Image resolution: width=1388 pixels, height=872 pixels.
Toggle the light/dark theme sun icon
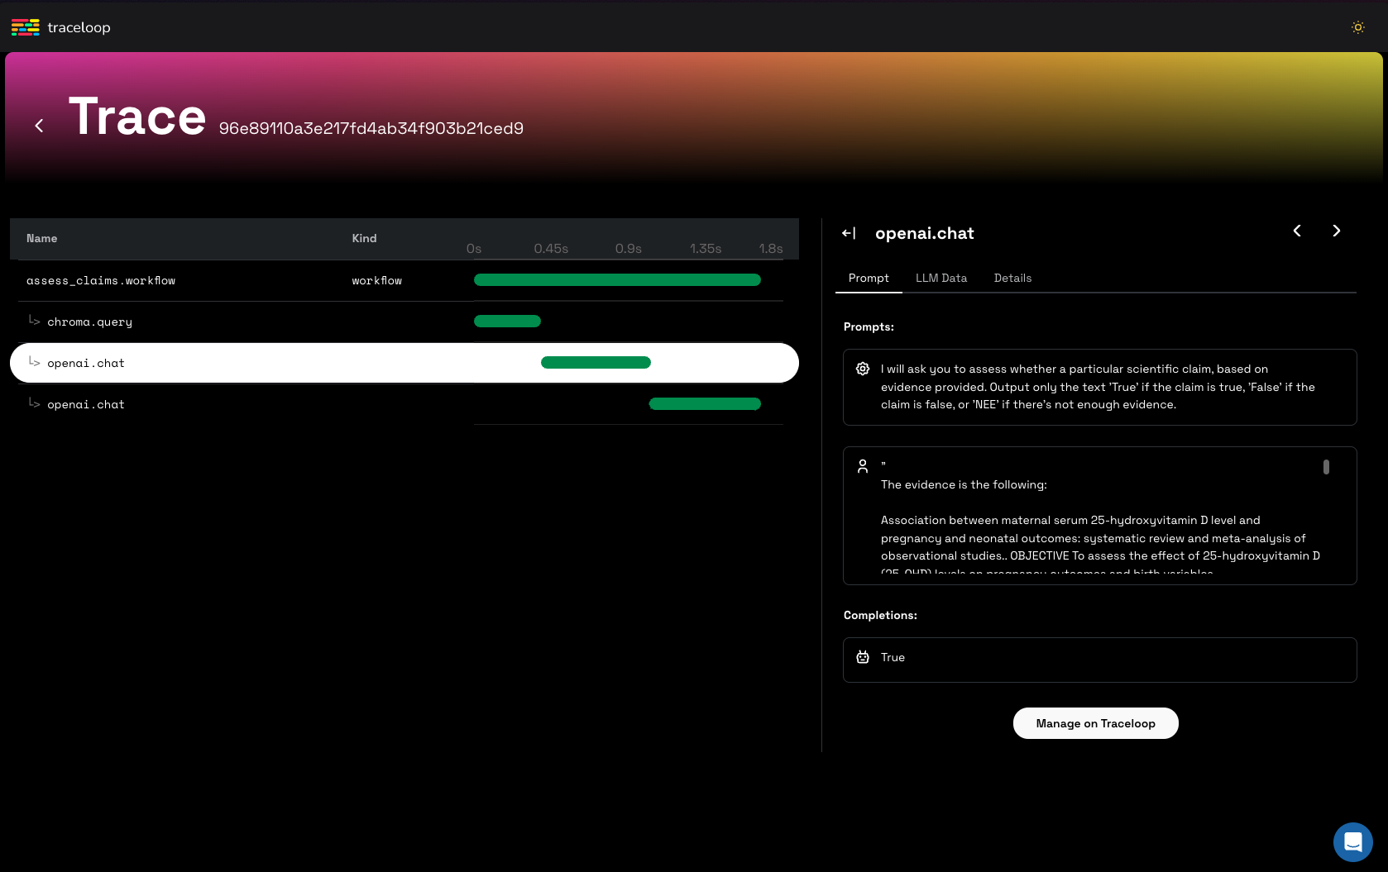[x=1357, y=27]
